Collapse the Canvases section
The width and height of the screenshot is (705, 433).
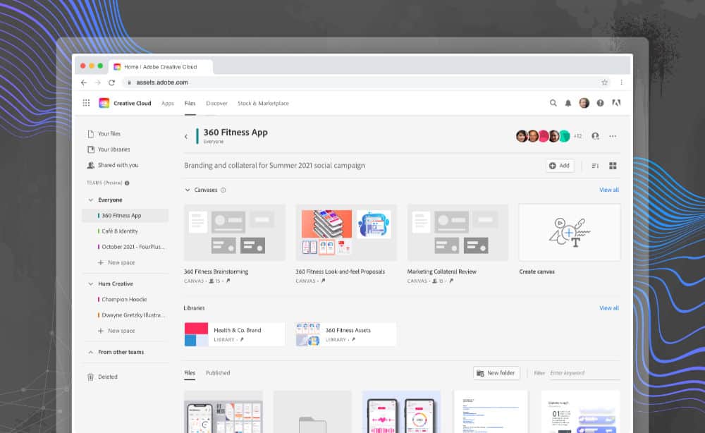point(188,190)
